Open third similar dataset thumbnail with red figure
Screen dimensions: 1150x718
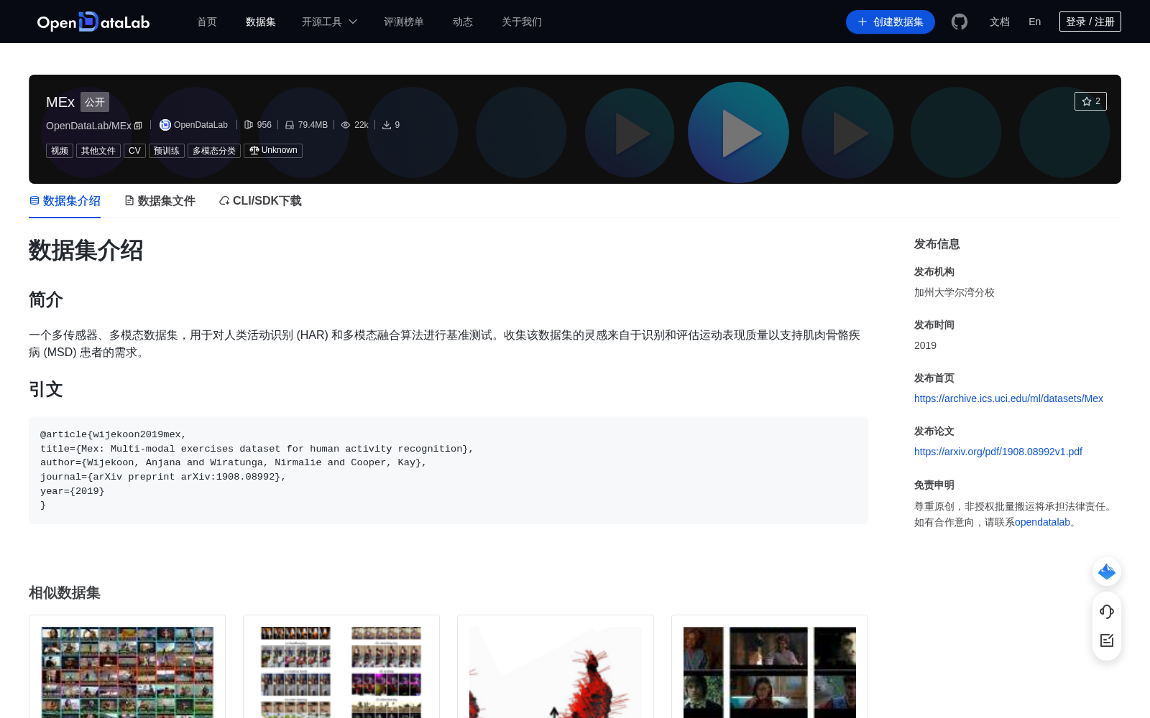pos(556,672)
